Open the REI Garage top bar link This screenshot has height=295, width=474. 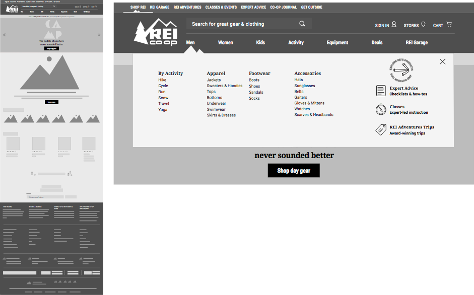(x=160, y=7)
